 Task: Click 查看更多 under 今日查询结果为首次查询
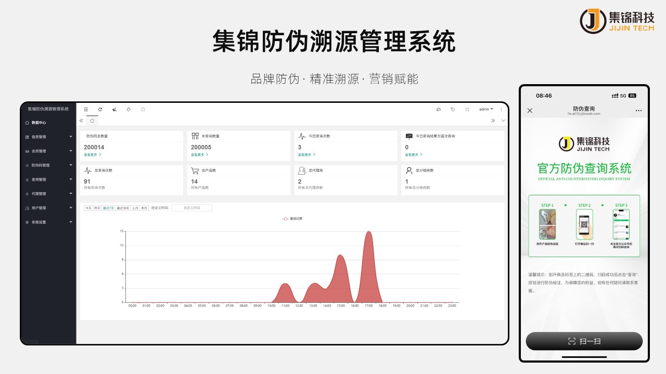(x=414, y=155)
